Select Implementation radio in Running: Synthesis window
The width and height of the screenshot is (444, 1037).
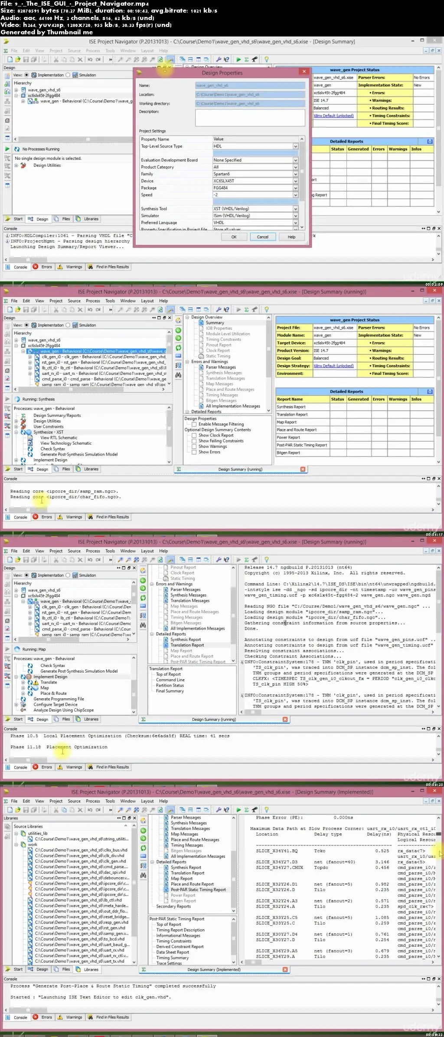26,325
